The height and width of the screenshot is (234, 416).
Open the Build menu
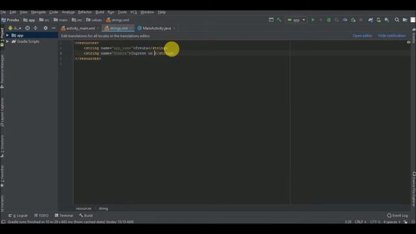point(99,12)
